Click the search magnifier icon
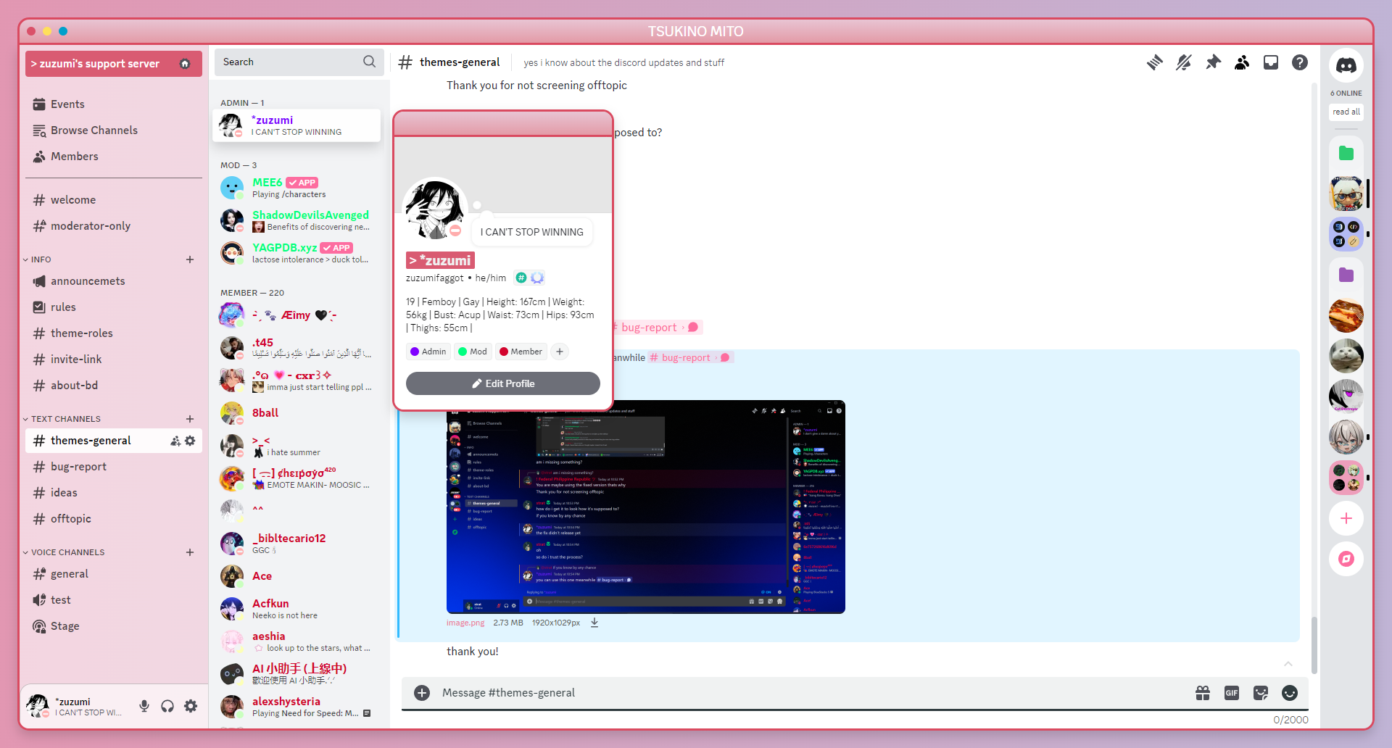The height and width of the screenshot is (748, 1392). point(369,62)
